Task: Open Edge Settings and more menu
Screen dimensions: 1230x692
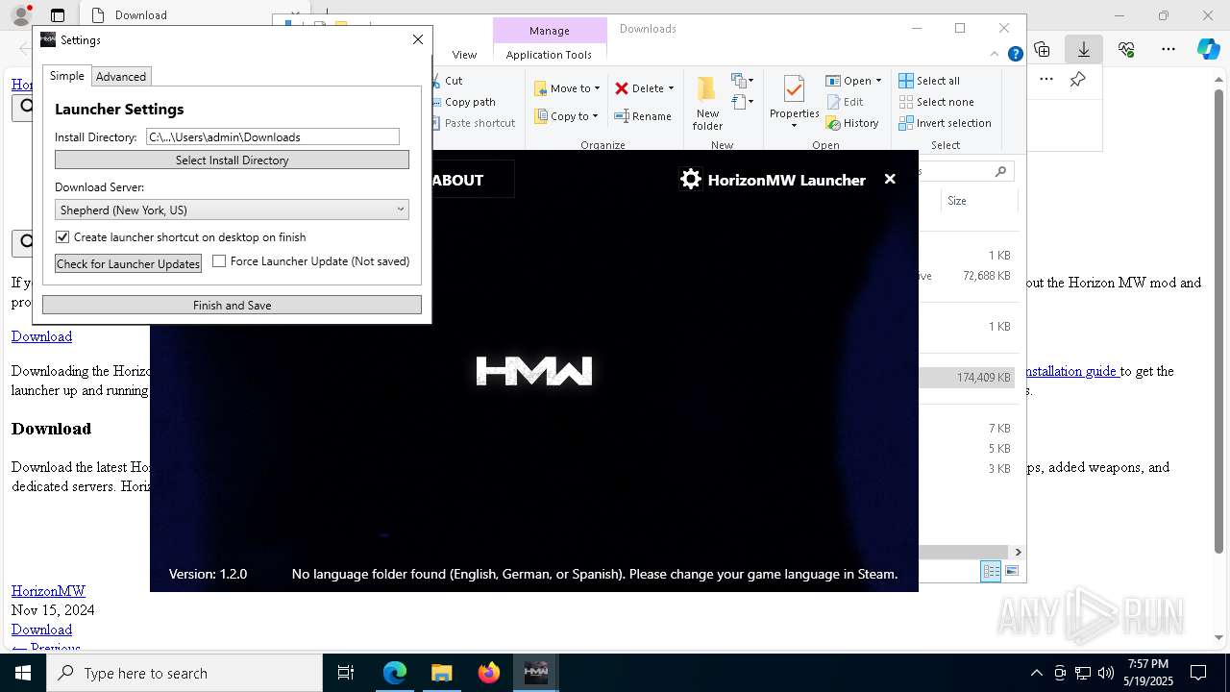Action: coord(1168,49)
